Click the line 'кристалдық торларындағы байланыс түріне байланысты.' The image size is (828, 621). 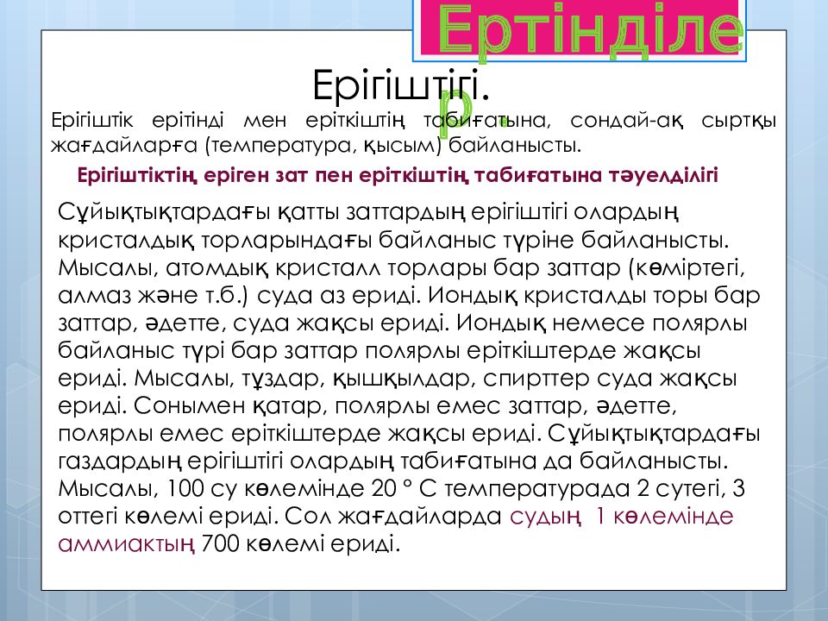[393, 240]
